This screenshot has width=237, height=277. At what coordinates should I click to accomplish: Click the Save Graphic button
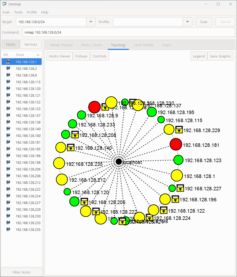[220, 56]
